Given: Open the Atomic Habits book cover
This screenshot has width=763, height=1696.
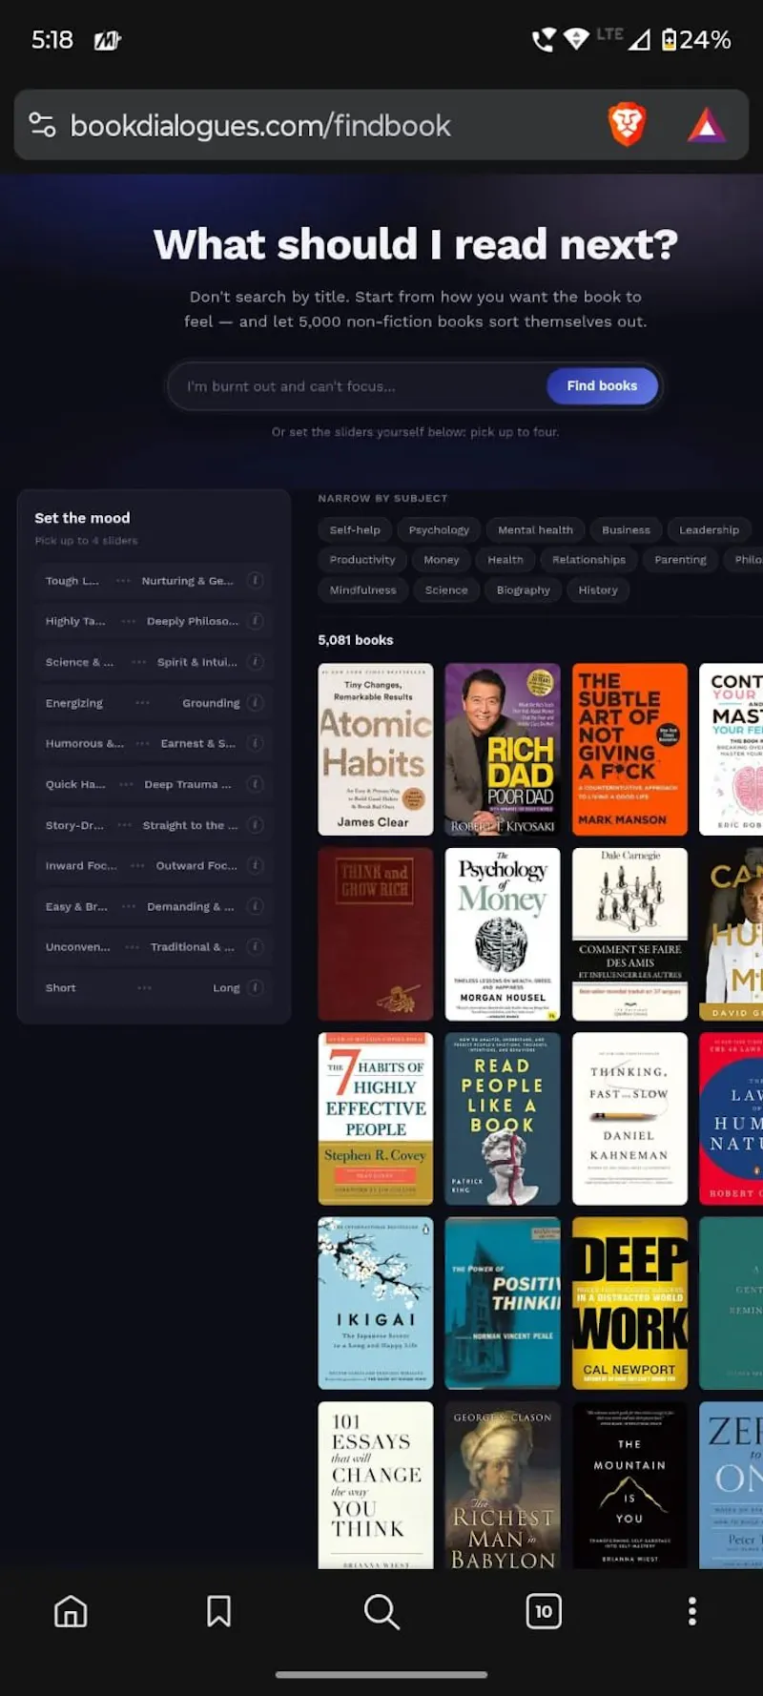Looking at the screenshot, I should click(x=376, y=750).
